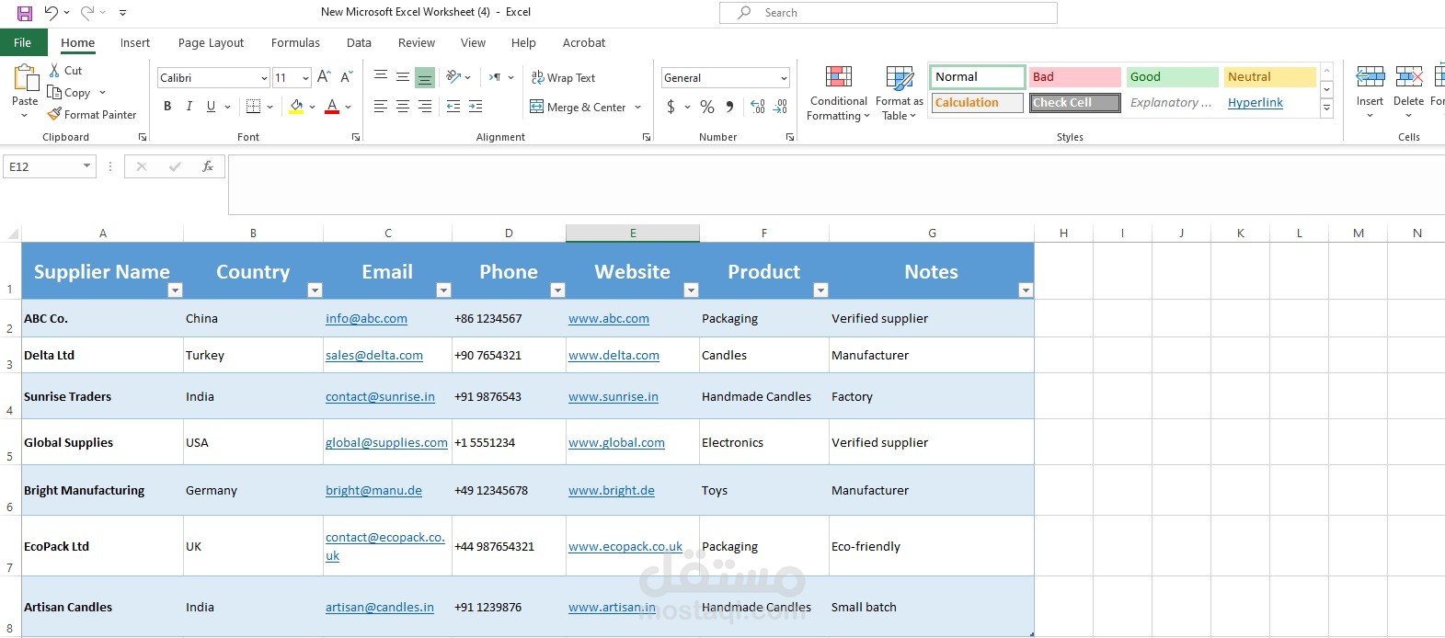Click the Save icon in title bar

coord(25,13)
